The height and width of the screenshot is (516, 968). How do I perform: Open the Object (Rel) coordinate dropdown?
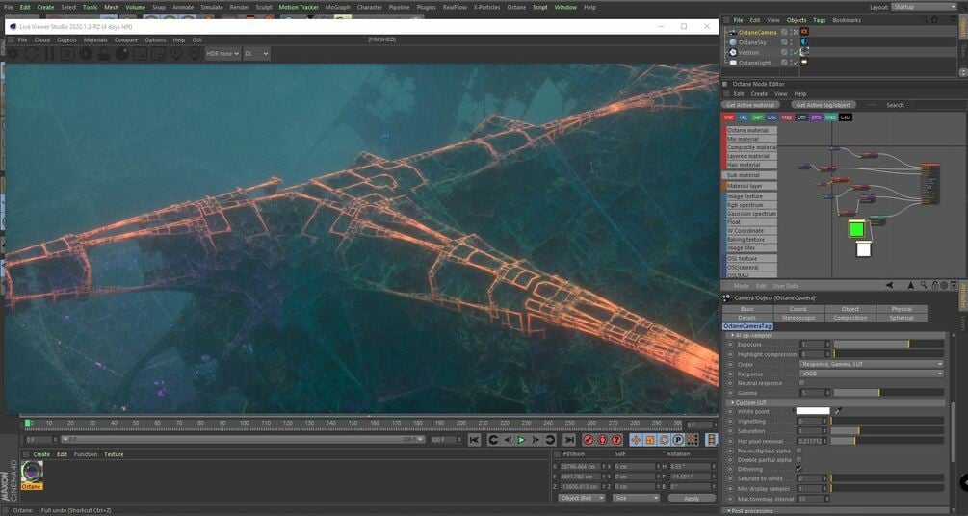coord(582,498)
